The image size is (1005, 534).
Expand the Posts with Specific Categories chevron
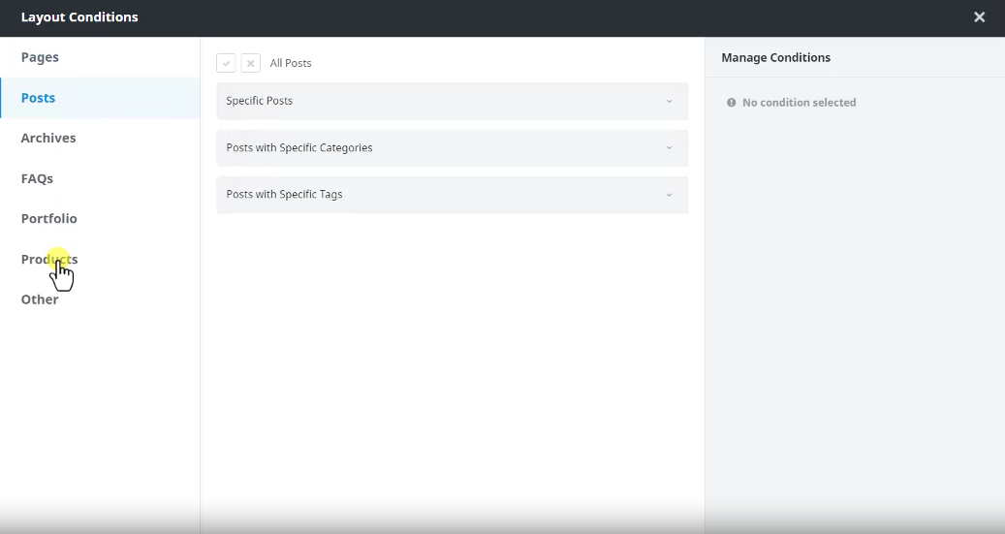pyautogui.click(x=669, y=148)
